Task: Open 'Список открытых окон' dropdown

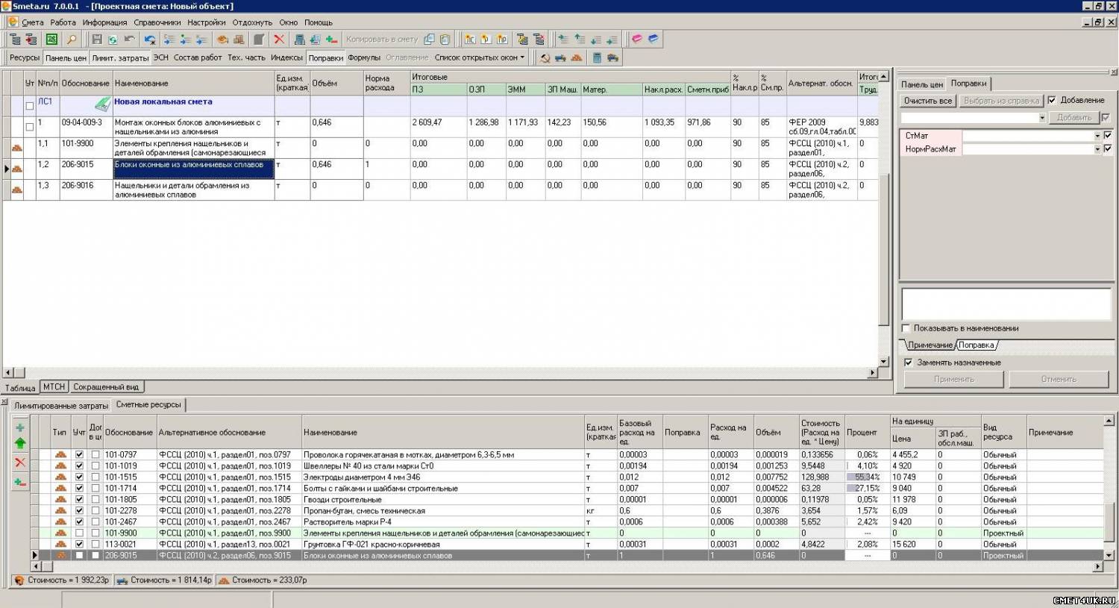Action: tap(480, 57)
